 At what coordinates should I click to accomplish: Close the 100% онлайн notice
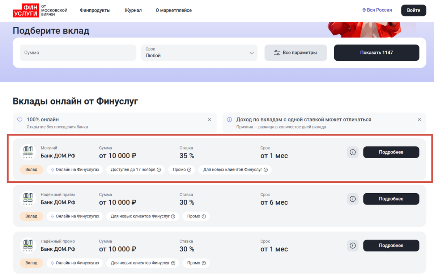pyautogui.click(x=209, y=120)
